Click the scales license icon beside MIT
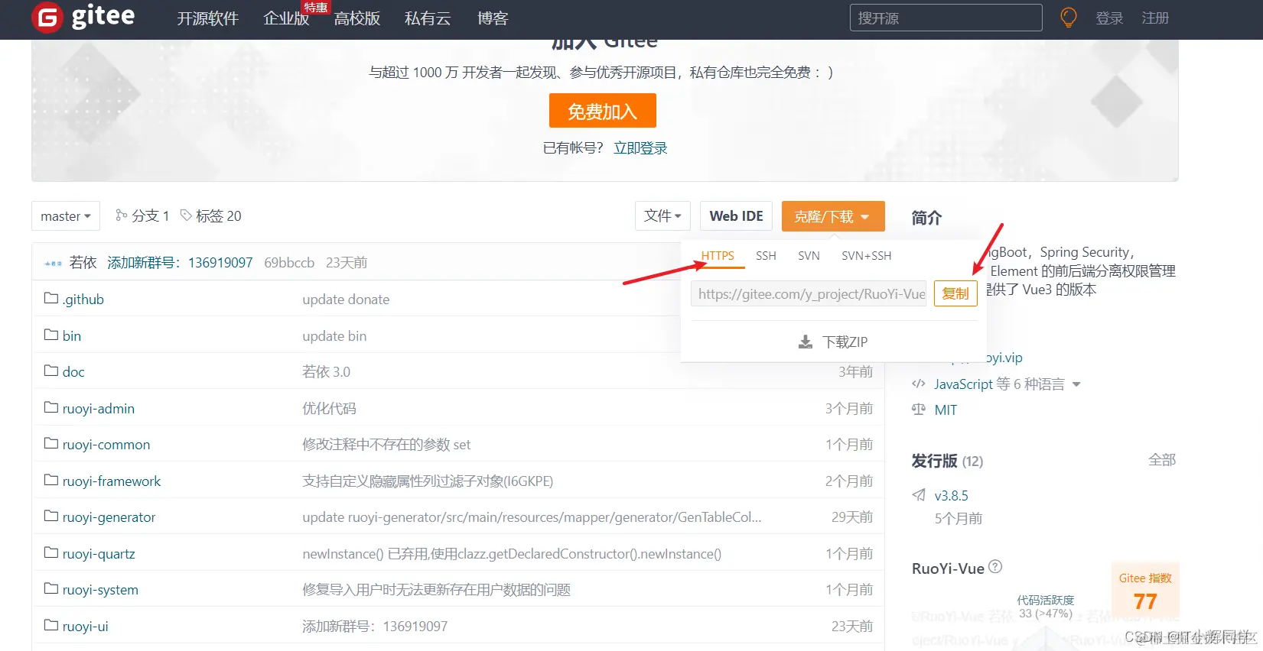The image size is (1263, 651). [x=919, y=410]
